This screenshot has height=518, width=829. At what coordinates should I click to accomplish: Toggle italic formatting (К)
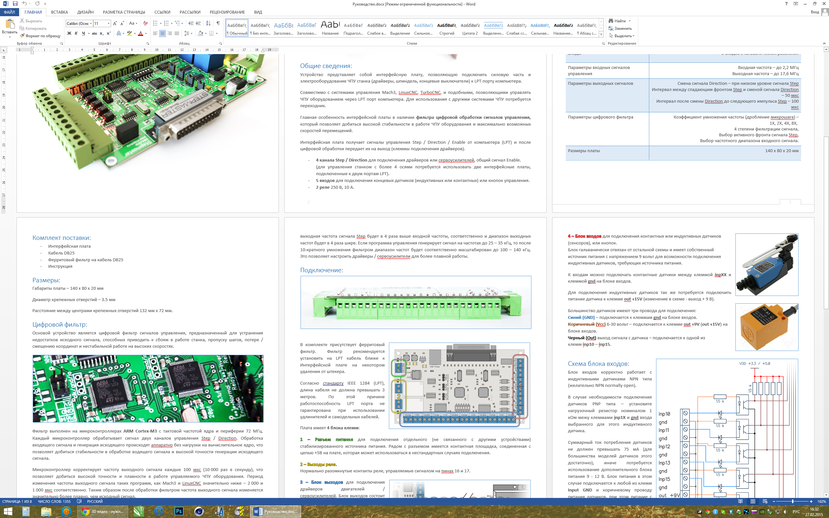76,33
